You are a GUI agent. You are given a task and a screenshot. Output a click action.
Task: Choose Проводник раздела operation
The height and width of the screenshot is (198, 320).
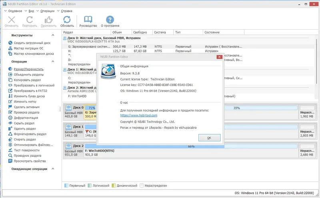pyautogui.click(x=25, y=156)
